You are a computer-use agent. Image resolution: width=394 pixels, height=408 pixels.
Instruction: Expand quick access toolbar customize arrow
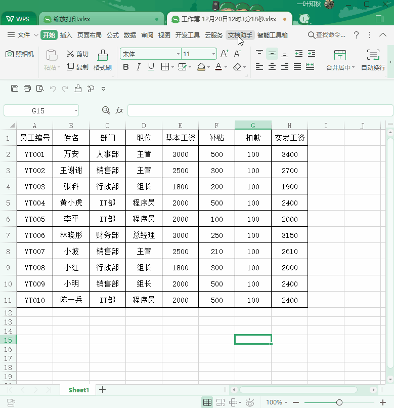(104, 89)
